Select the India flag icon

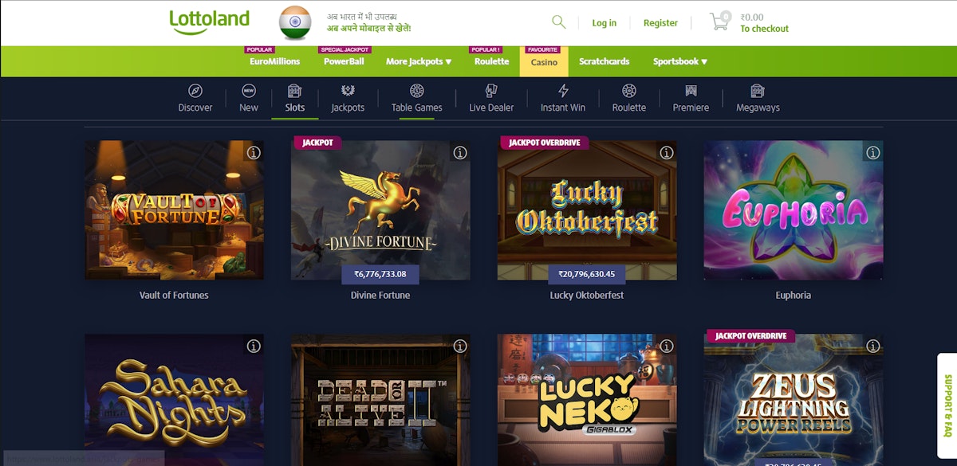(295, 22)
